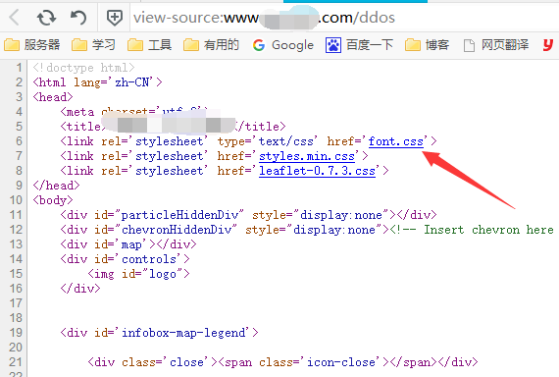Open the leaflet-0.7.3.css stylesheet link

pyautogui.click(x=318, y=171)
